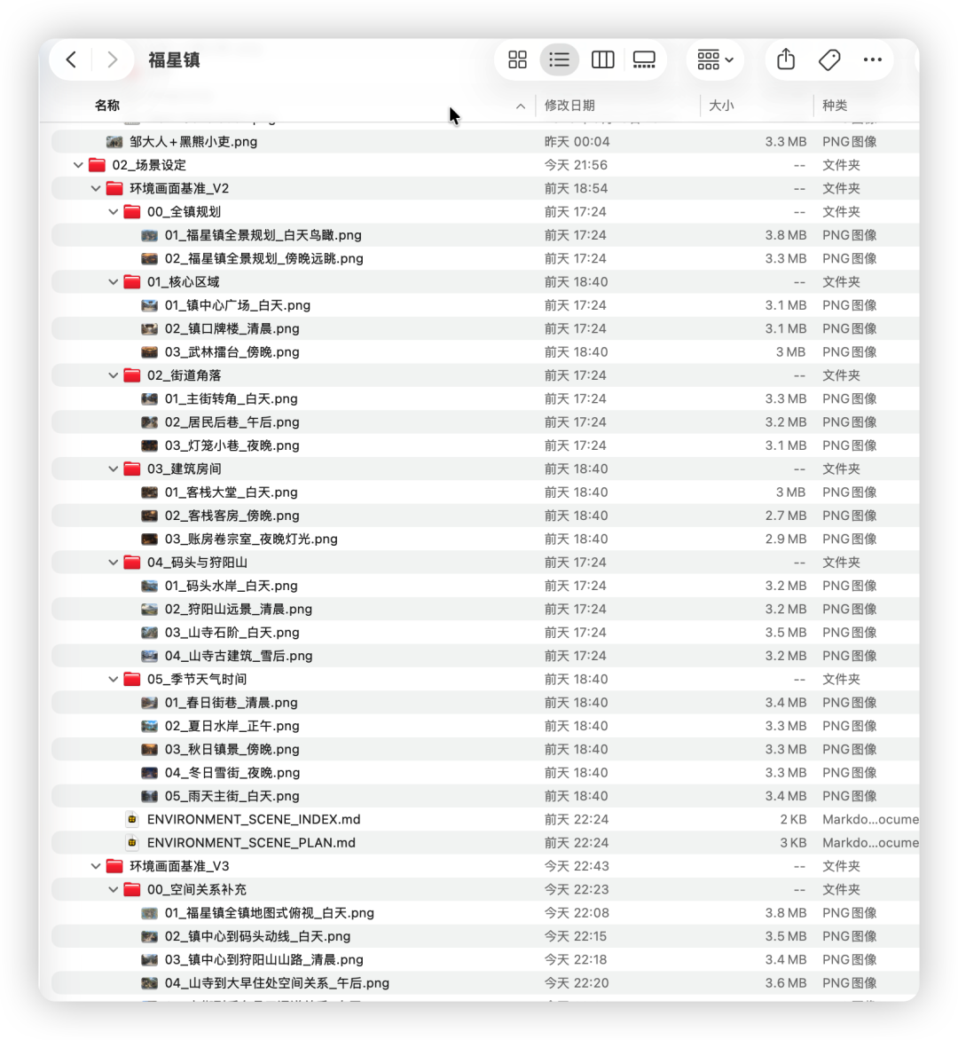Viewport: 958px width, 1040px height.
Task: Collapse the 01_核心区域 folder
Action: coord(114,282)
